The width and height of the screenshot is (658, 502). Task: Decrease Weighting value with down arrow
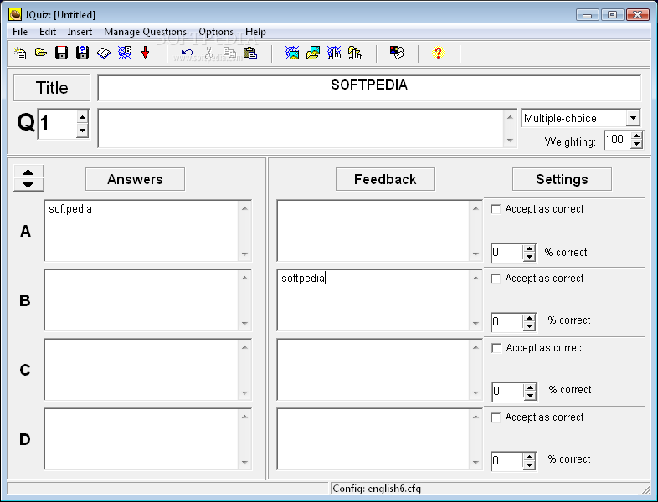coord(637,144)
